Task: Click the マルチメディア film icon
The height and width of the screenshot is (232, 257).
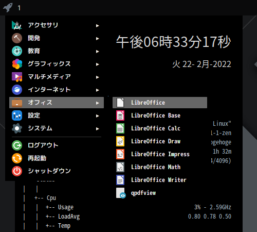Action: pyautogui.click(x=17, y=77)
